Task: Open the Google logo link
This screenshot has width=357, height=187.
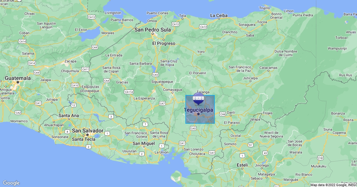Action: [11, 183]
